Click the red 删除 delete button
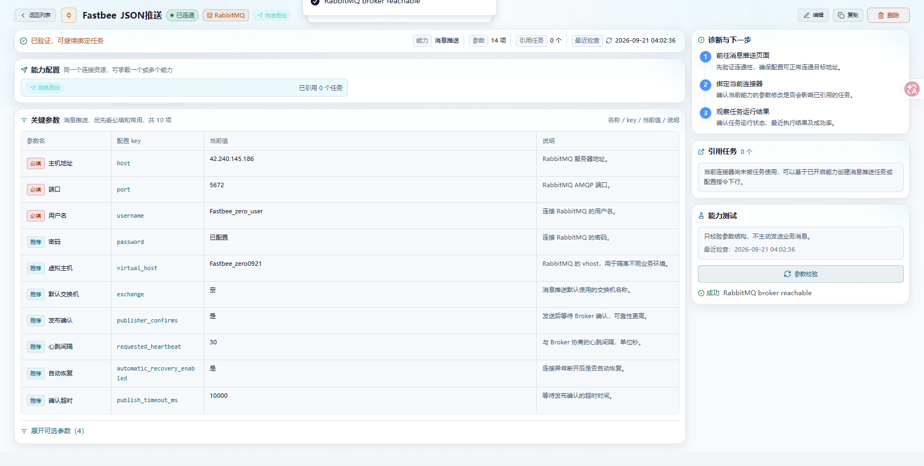 [889, 15]
